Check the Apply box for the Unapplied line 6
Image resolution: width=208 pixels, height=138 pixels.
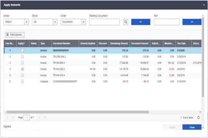23,81
